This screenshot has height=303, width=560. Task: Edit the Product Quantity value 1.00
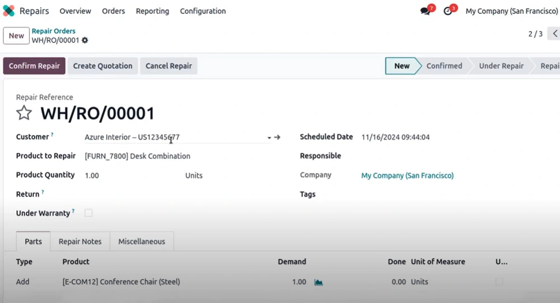[92, 175]
